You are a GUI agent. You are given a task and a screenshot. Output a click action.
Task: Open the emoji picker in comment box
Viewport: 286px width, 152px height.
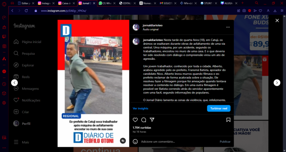tap(135, 142)
